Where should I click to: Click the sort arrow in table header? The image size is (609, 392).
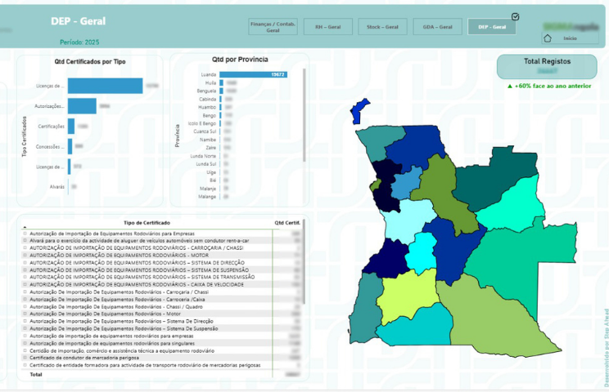[25, 228]
